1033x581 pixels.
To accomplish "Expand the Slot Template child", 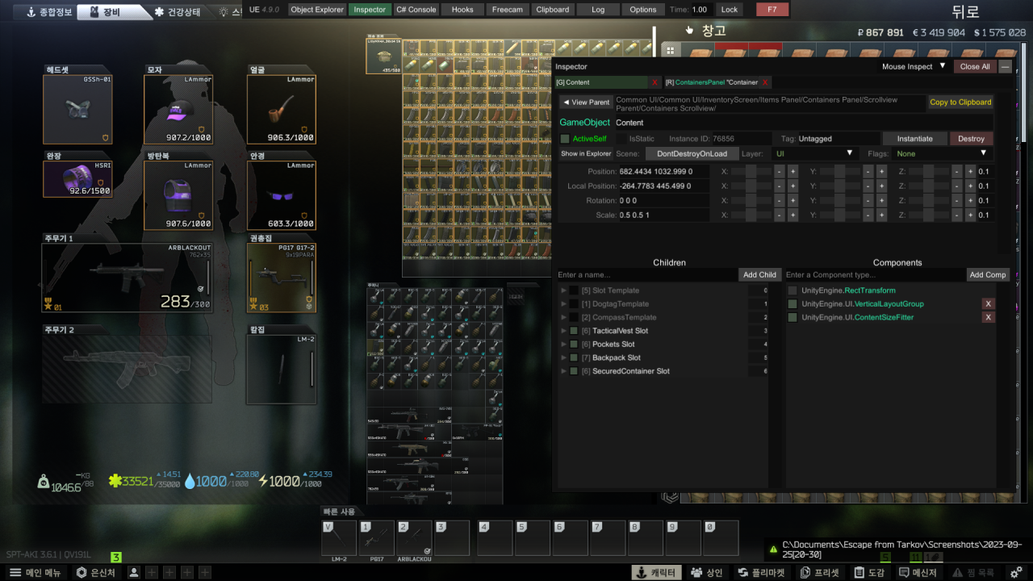I will 564,290.
